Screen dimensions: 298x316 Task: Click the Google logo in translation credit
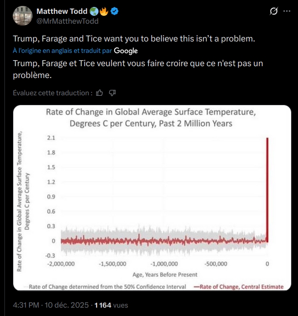pyautogui.click(x=126, y=51)
